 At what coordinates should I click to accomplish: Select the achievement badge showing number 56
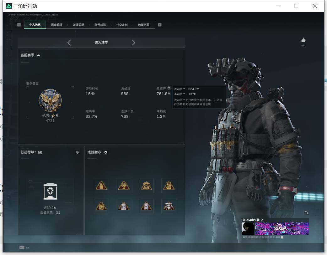pos(101,206)
